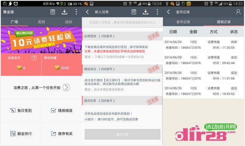Screen dimensions: 245x146
Task: Tap the battery 52% indicator in status bar
Action: click(x=227, y=3)
